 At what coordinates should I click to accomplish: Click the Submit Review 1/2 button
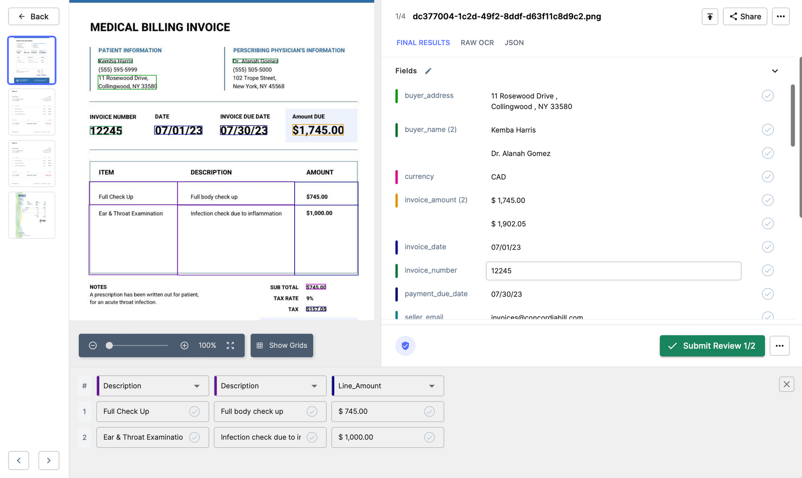(x=712, y=345)
